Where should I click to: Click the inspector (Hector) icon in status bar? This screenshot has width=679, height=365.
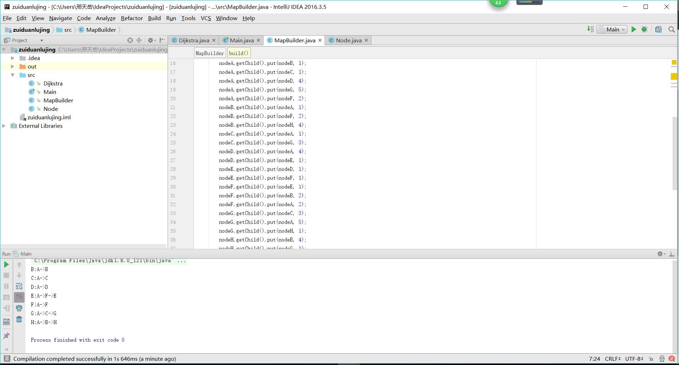click(x=662, y=359)
